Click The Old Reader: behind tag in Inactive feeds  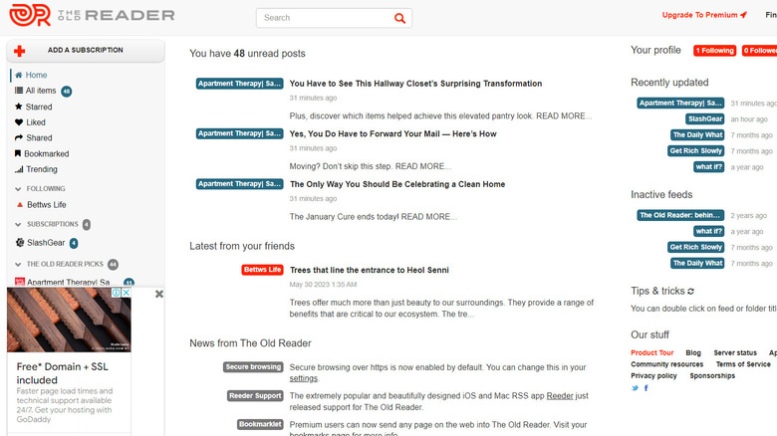(x=680, y=216)
